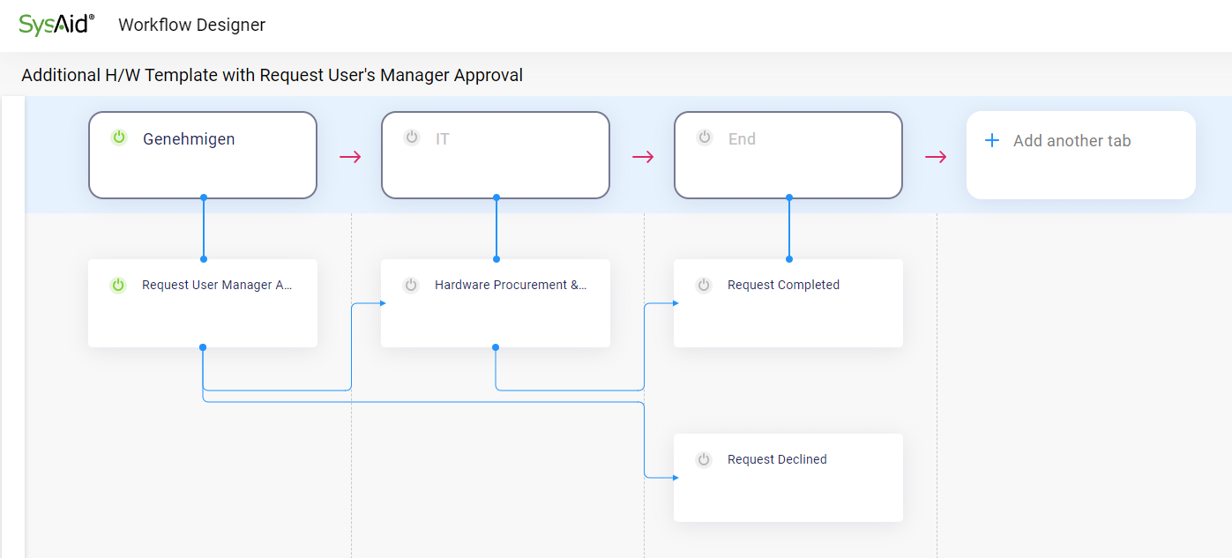Screen dimensions: 1232x558
Task: Open the Request Completed card
Action: (788, 303)
